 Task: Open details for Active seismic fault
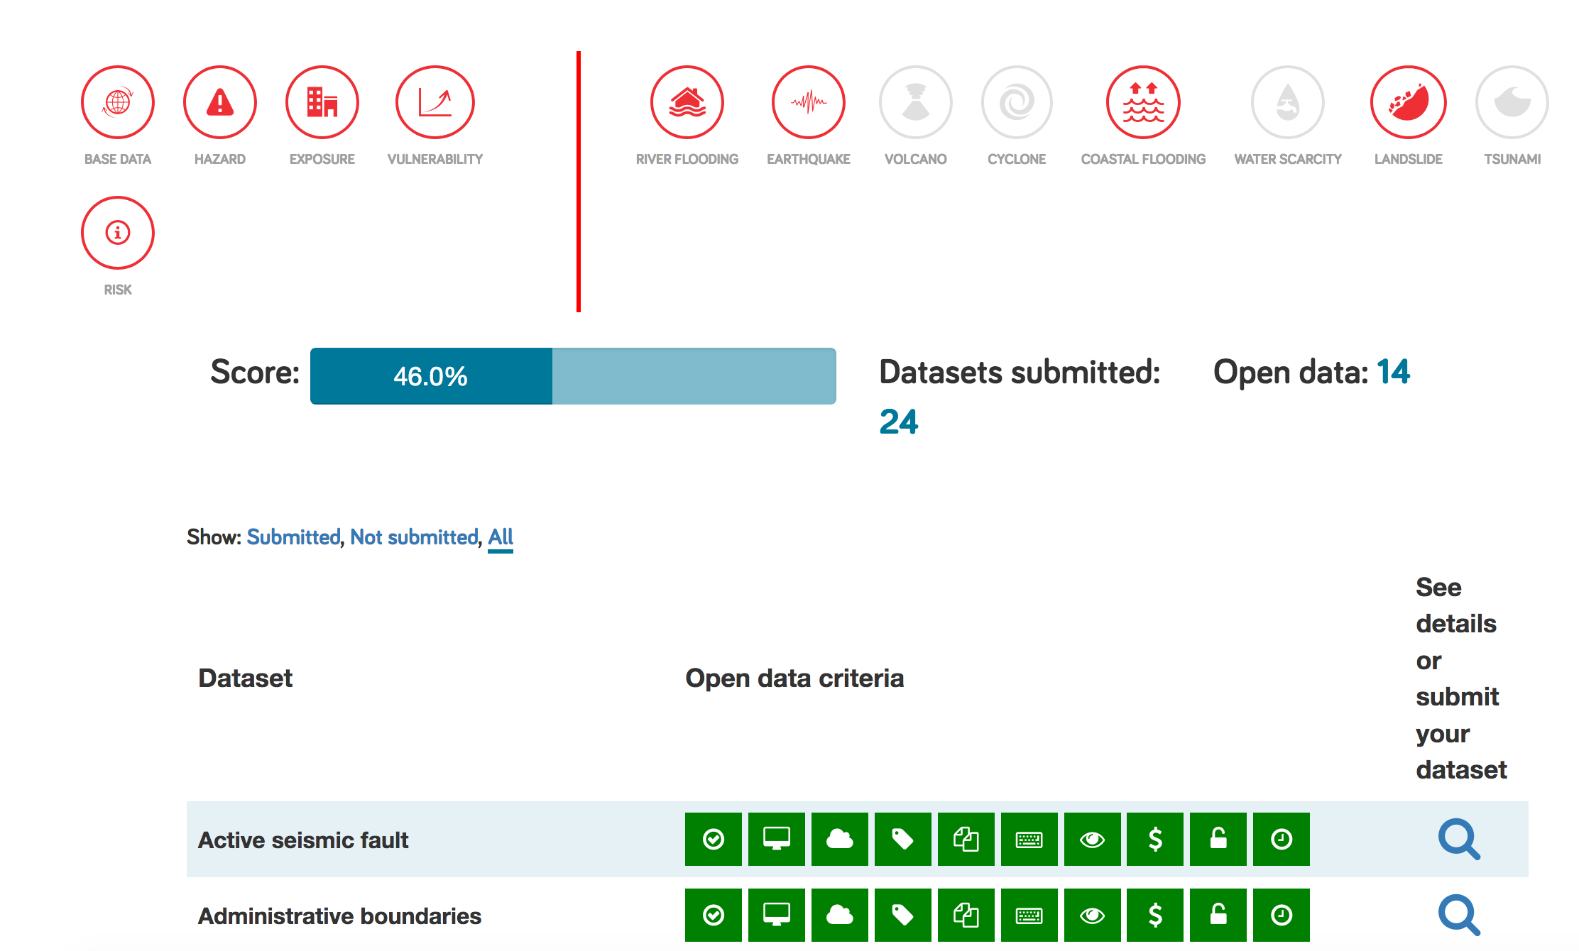pyautogui.click(x=1459, y=840)
